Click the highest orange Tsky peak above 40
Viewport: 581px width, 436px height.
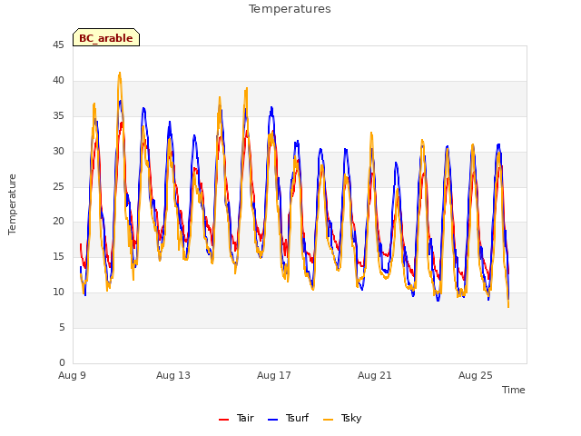pyautogui.click(x=119, y=73)
